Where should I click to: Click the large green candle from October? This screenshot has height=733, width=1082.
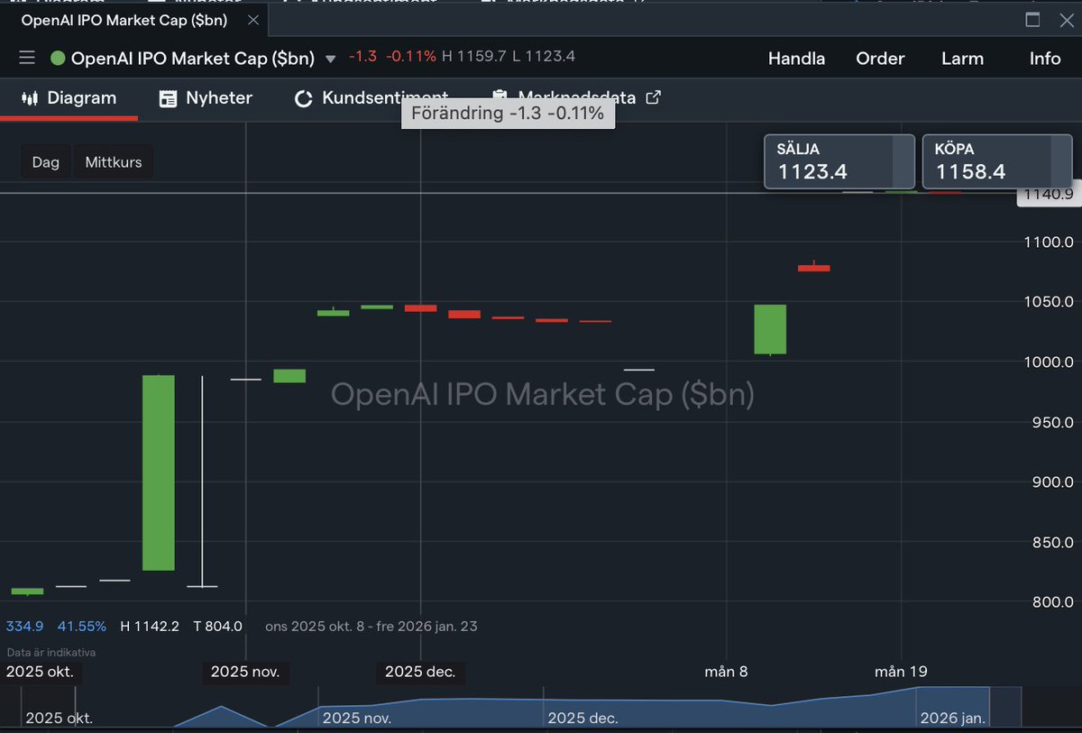pyautogui.click(x=159, y=473)
